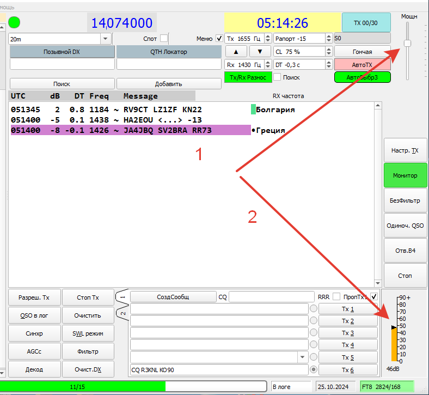Viewport: 429px width, 395px height.
Task: Click the Синхр button
Action: (x=34, y=333)
